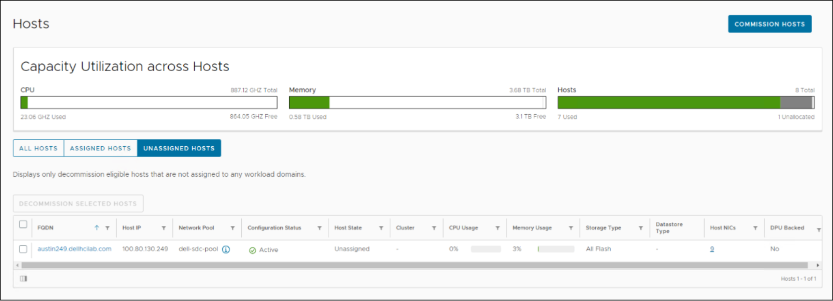Click the 23.06 GHZ Used label
This screenshot has height=301, width=833.
tap(43, 117)
